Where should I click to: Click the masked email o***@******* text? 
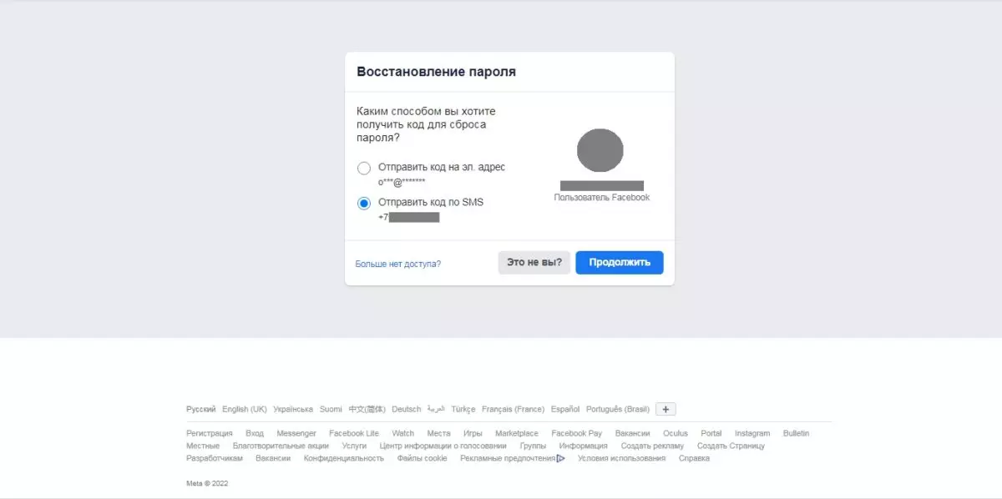pos(402,182)
